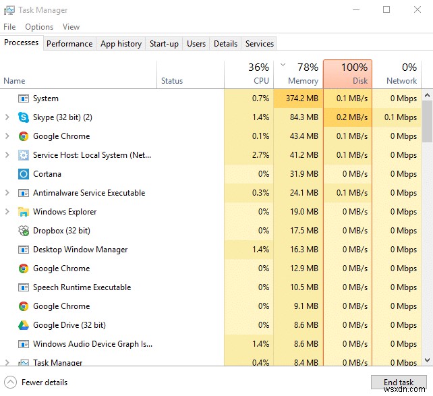Click the 24.1 MB memory value
Viewport: 433px width, 396px height.
304,193
